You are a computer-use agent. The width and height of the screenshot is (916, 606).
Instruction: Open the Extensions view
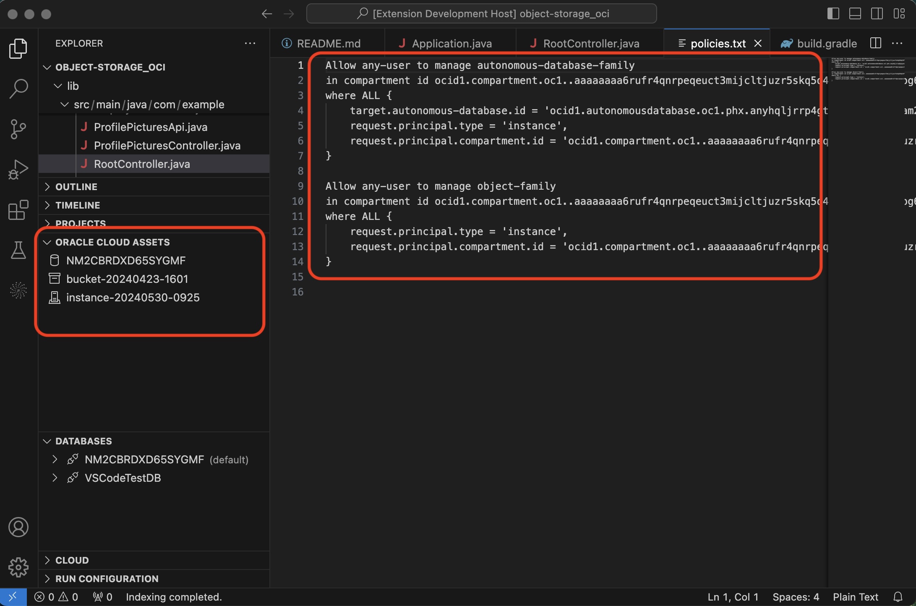point(18,210)
